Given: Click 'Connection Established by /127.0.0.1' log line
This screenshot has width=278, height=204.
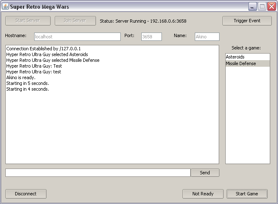Looking at the screenshot, I should [x=43, y=49].
